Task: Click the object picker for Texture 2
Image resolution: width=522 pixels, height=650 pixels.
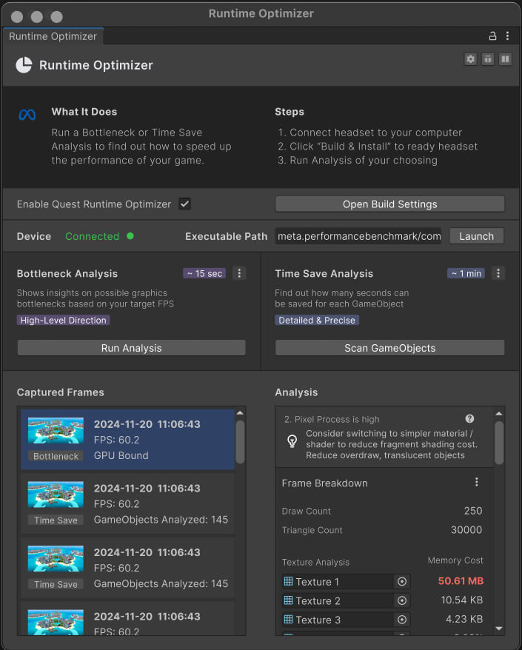Action: click(402, 601)
